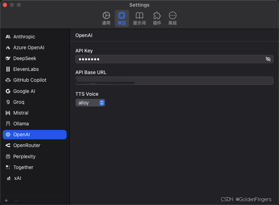Screen dimensions: 279x205
Task: Choose ElevenLabs provider name
Action: pos(26,69)
